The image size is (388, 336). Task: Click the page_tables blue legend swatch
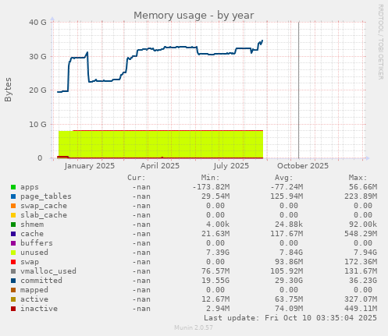[13, 196]
